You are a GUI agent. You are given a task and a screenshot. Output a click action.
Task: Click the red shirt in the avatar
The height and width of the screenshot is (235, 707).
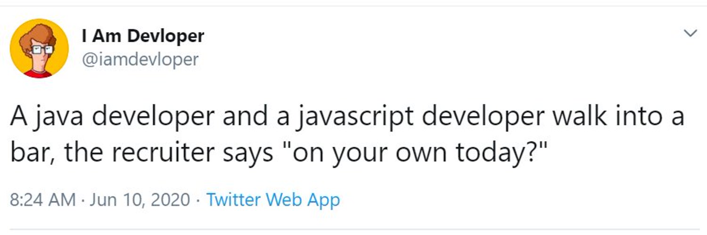tap(38, 74)
